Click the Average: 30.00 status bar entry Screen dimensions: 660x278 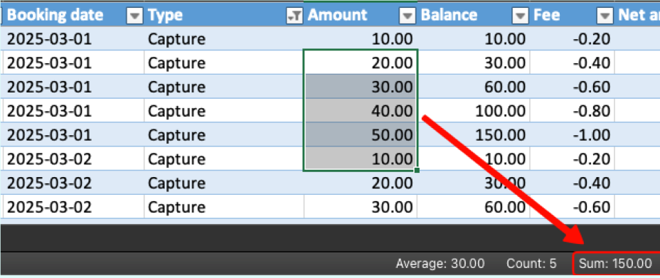click(x=440, y=264)
